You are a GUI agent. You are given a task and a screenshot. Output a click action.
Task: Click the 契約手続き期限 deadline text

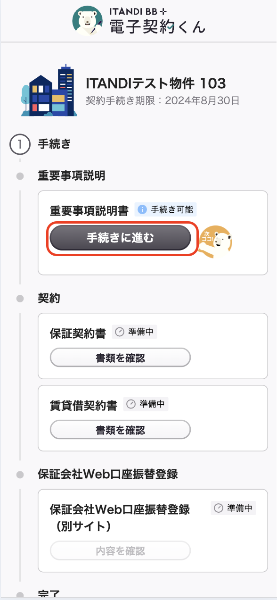(163, 100)
